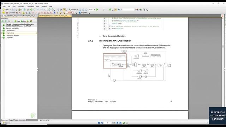
Task: Open the Edit menu
Action: pos(9,6)
